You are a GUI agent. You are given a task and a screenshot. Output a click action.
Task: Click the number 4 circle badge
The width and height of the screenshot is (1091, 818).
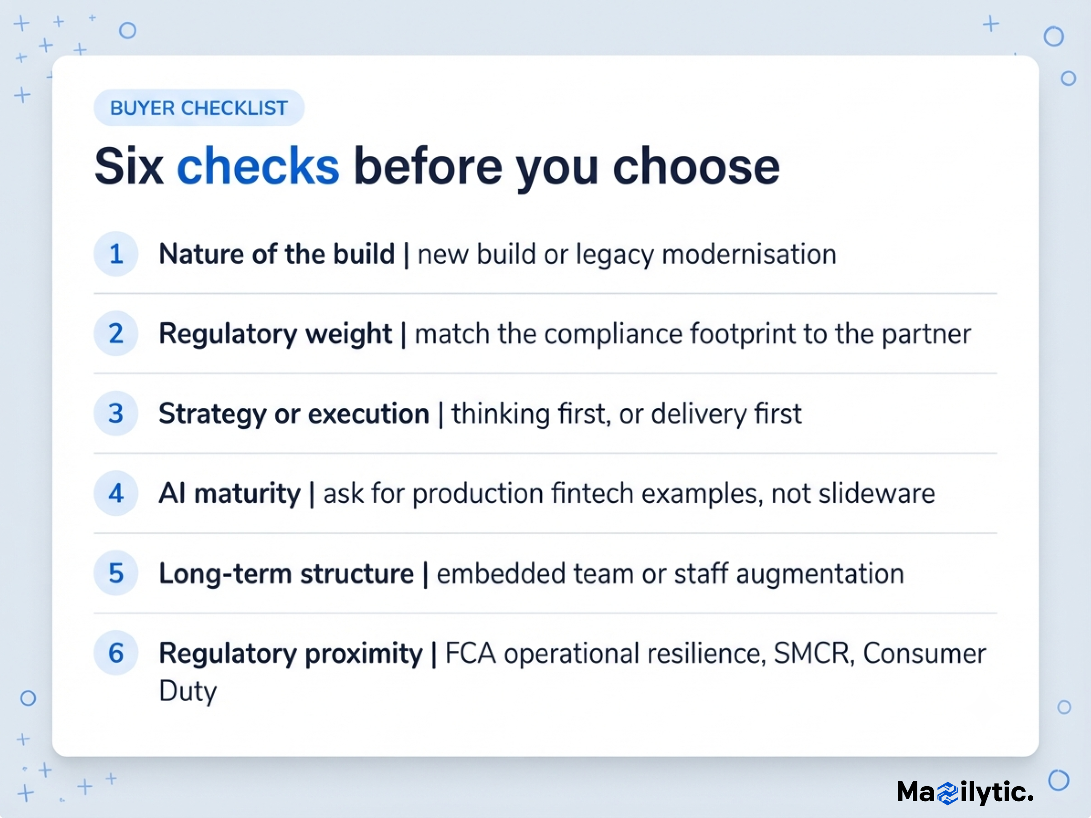(116, 494)
